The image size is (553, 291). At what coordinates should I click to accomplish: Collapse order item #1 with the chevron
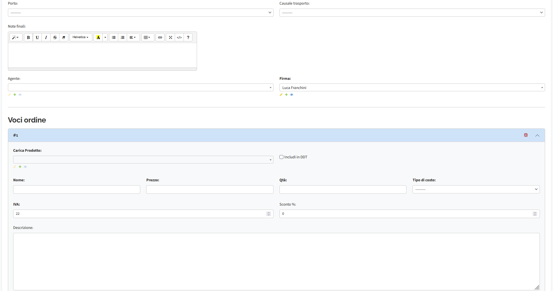tap(537, 135)
